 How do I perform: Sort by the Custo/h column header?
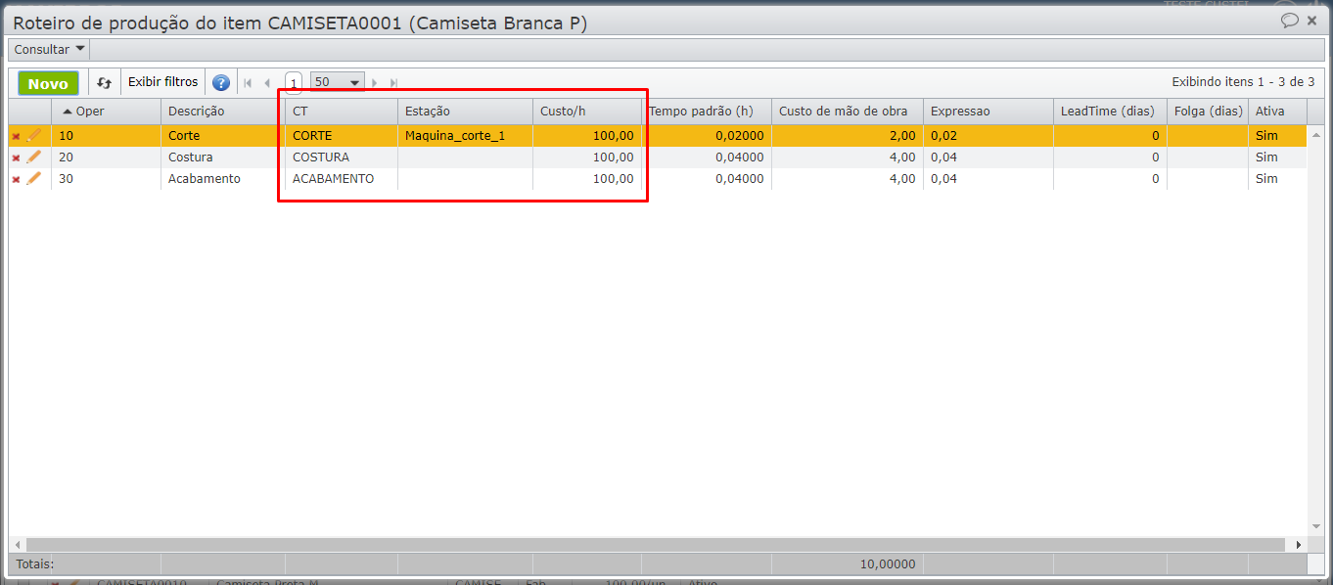[587, 111]
